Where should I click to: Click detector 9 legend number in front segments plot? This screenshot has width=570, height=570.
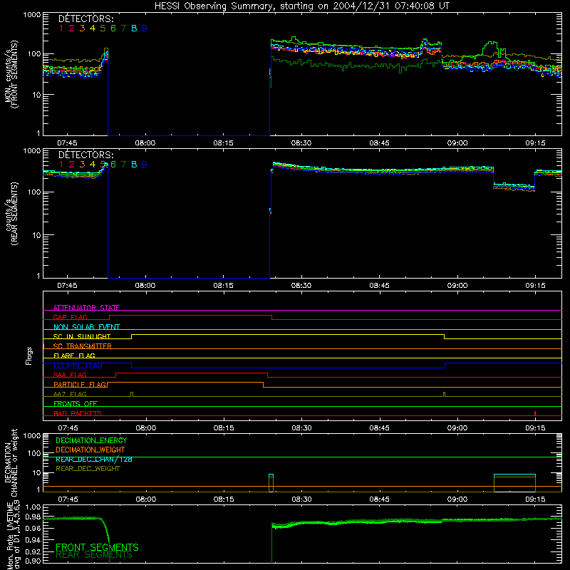tap(145, 28)
